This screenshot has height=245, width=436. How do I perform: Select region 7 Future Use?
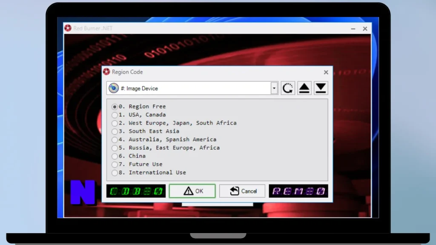tap(137, 164)
